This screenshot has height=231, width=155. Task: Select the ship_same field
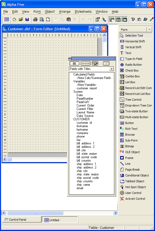click(x=83, y=185)
